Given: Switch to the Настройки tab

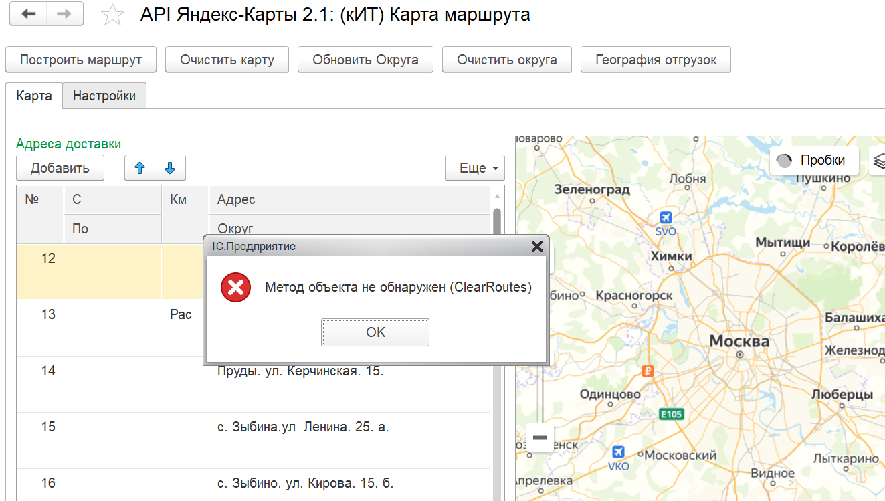Looking at the screenshot, I should point(104,96).
